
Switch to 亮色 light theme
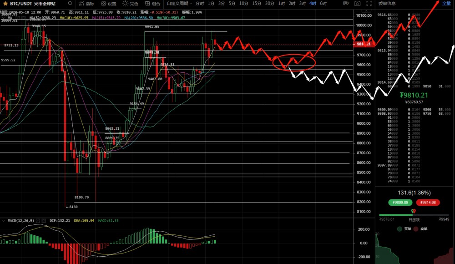coord(130,3)
